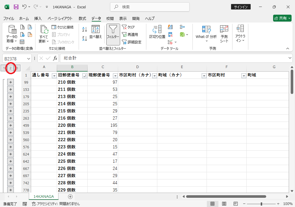Show outline level 3
The image size is (295, 207).
tap(17, 68)
